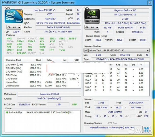Select the CPU MFM (LPM) row

coord(43,65)
